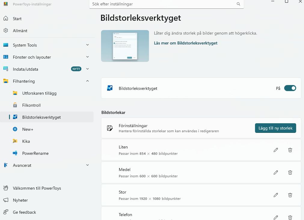Image resolution: width=304 pixels, height=220 pixels.
Task: Open the Start page
Action: click(47, 19)
